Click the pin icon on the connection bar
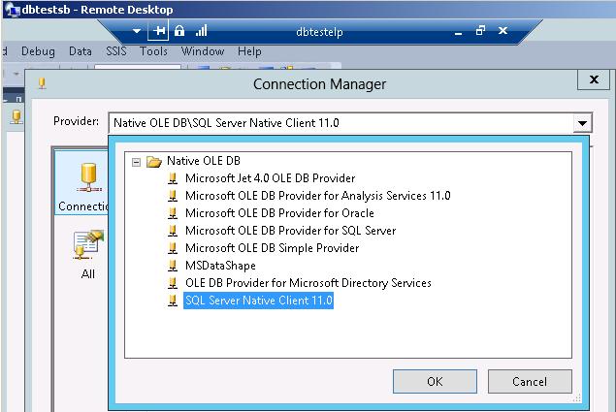616x412 pixels. pyautogui.click(x=160, y=31)
